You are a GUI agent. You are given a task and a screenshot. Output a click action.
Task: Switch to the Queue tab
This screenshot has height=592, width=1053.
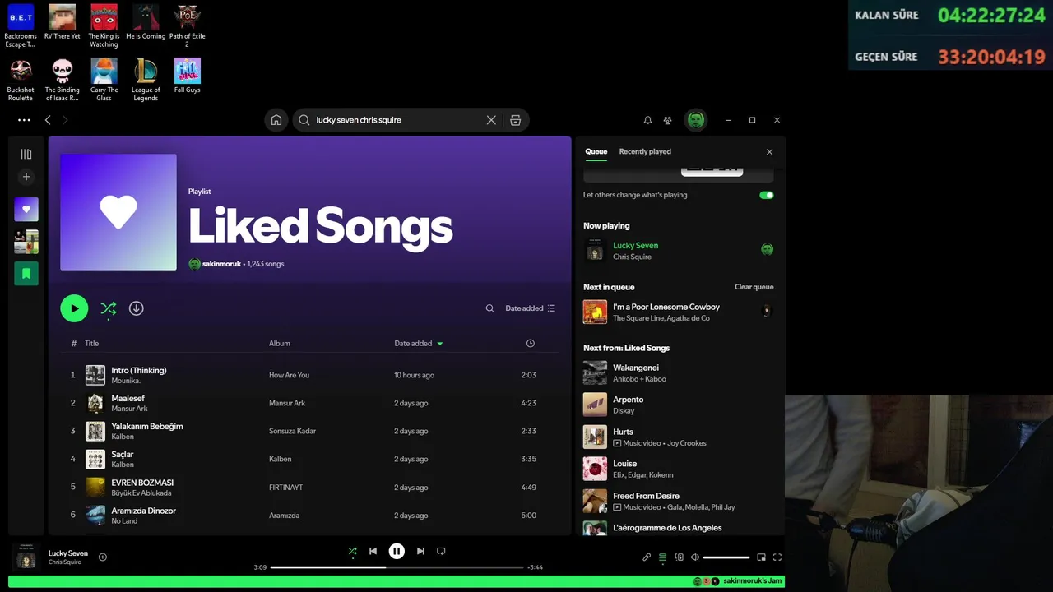pos(596,151)
